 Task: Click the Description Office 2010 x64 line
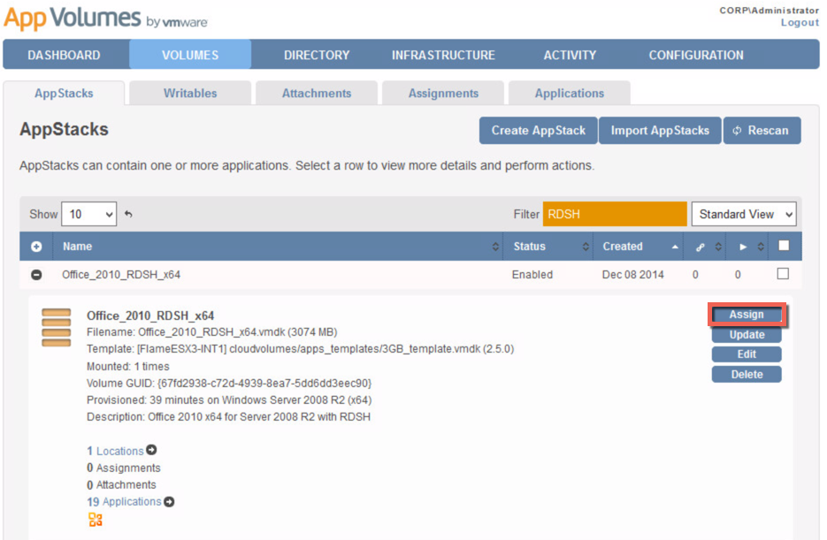pos(228,417)
